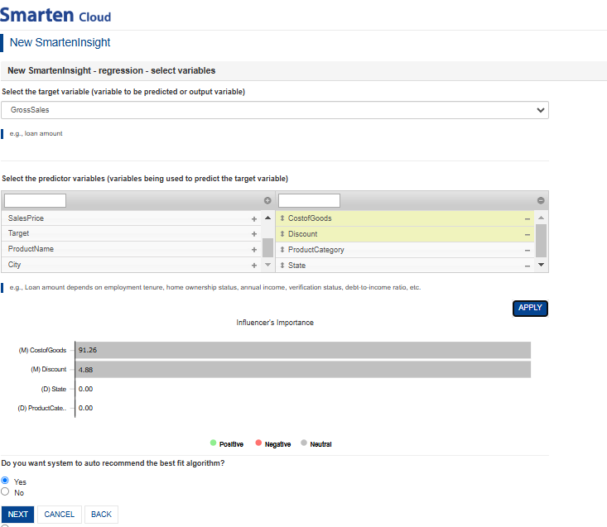607x527 pixels.
Task: Click the CostofGoods 91.26 importance bar
Action: (x=303, y=350)
